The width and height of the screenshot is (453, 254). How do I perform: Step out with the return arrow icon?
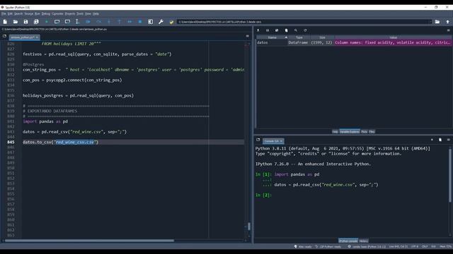pyautogui.click(x=120, y=22)
